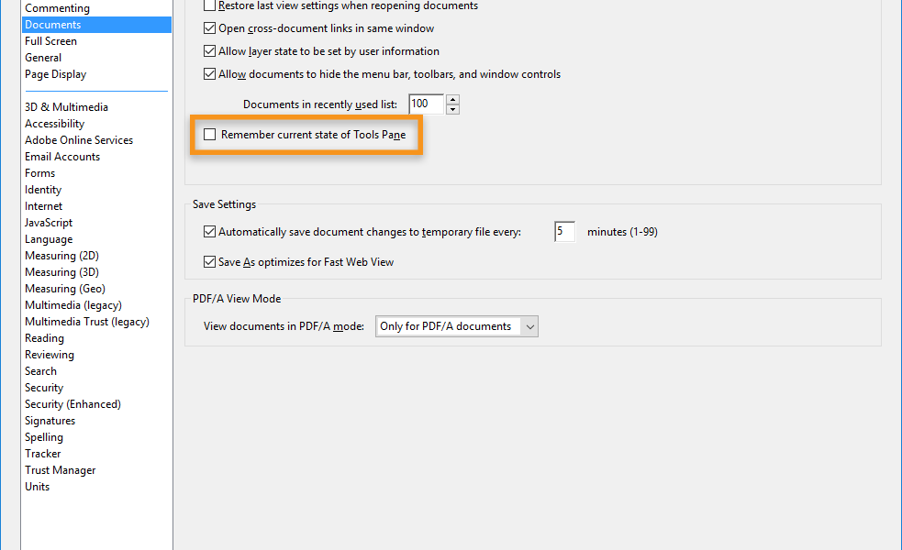This screenshot has height=550, width=902.
Task: Toggle Allow documents to hide the menu bar
Action: tap(210, 74)
